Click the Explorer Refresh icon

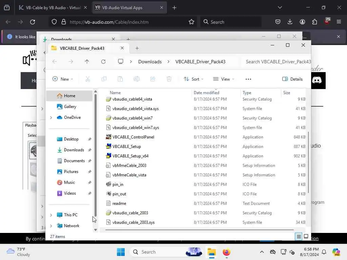point(103,62)
